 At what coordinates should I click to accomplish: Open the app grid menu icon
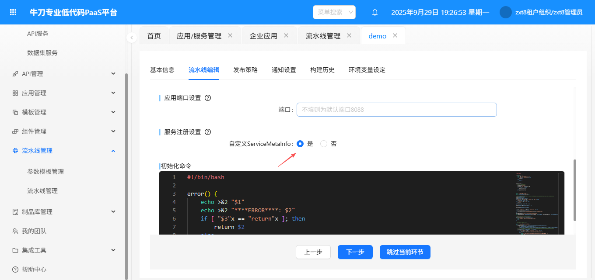tap(13, 12)
